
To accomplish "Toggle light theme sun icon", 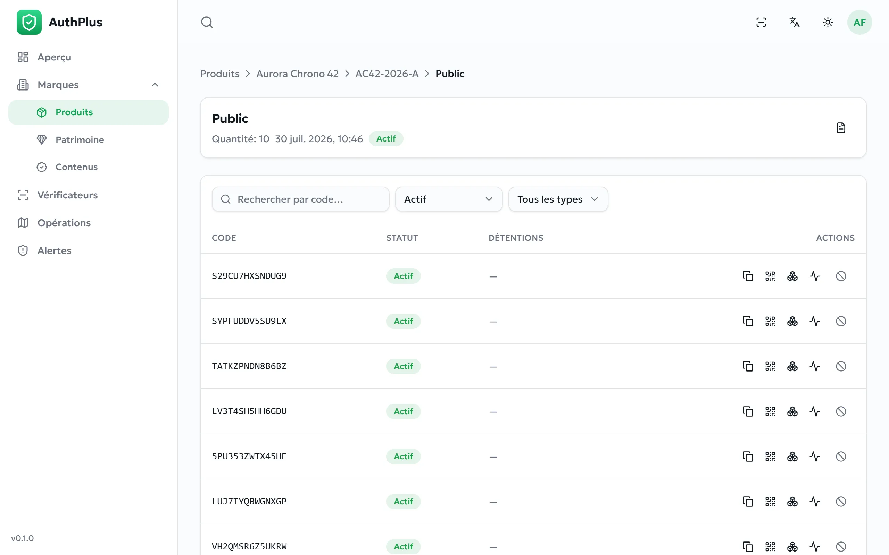I will [x=828, y=22].
